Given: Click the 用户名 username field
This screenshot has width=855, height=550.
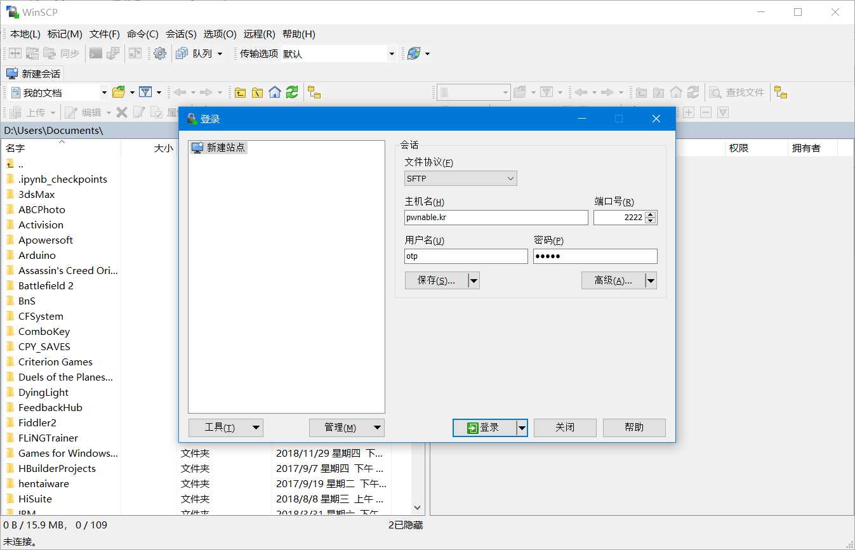Looking at the screenshot, I should coord(466,256).
